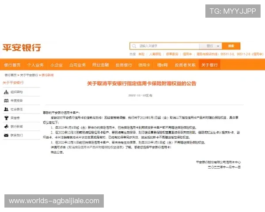
Task: Click the 关于平安银行 sidebar heading
Action: pyautogui.click(x=13, y=83)
